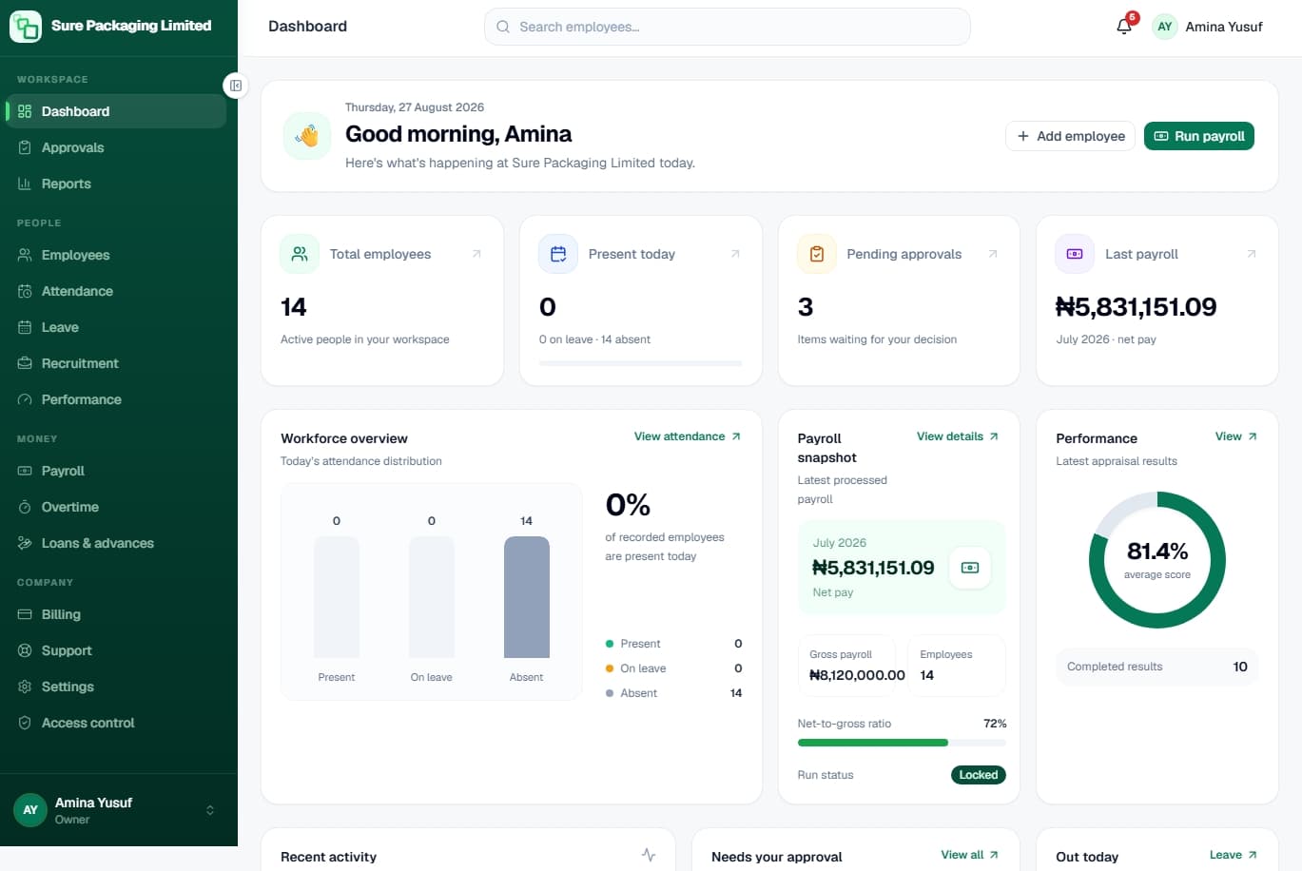The width and height of the screenshot is (1302, 871).
Task: Click the Present legend entry
Action: pyautogui.click(x=674, y=644)
